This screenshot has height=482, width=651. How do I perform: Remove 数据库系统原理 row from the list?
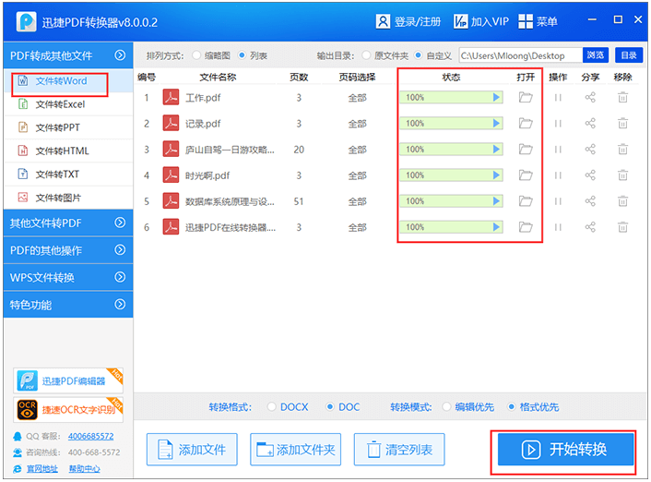point(622,201)
